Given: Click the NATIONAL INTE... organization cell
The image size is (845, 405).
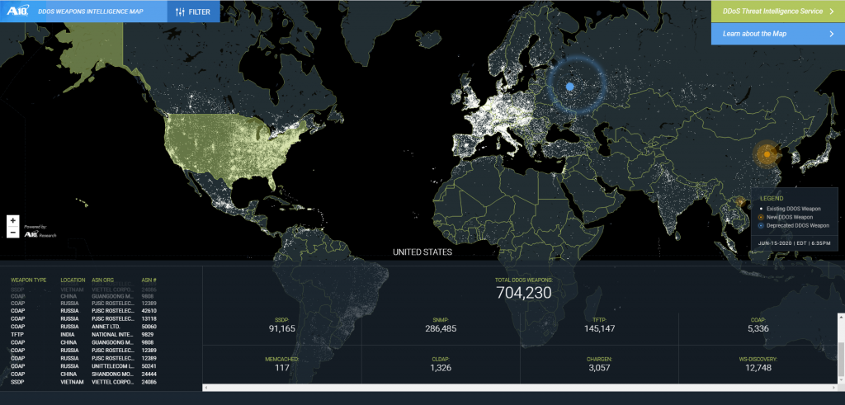Looking at the screenshot, I should pyautogui.click(x=112, y=334).
